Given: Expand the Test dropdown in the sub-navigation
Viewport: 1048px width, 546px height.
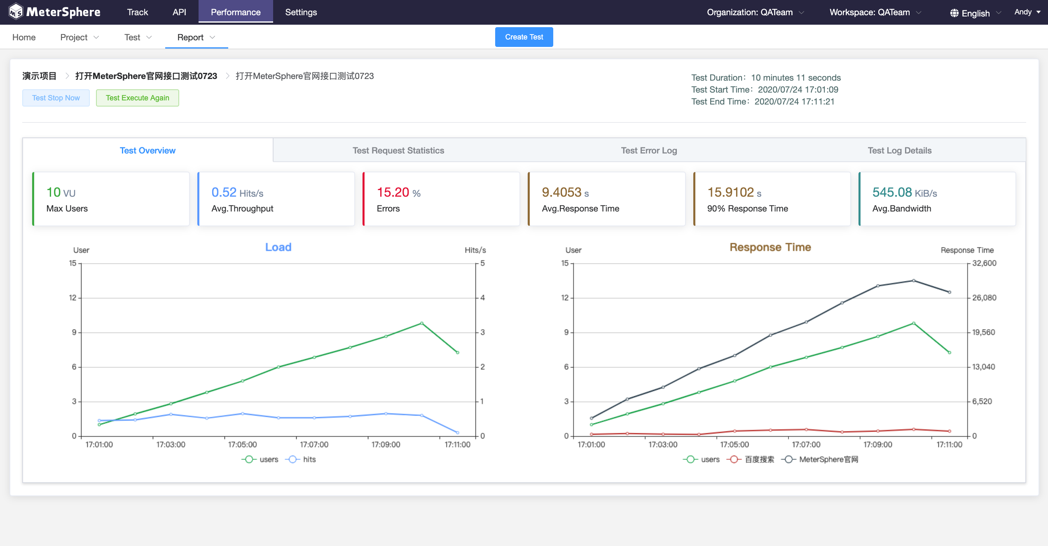Looking at the screenshot, I should coord(137,37).
